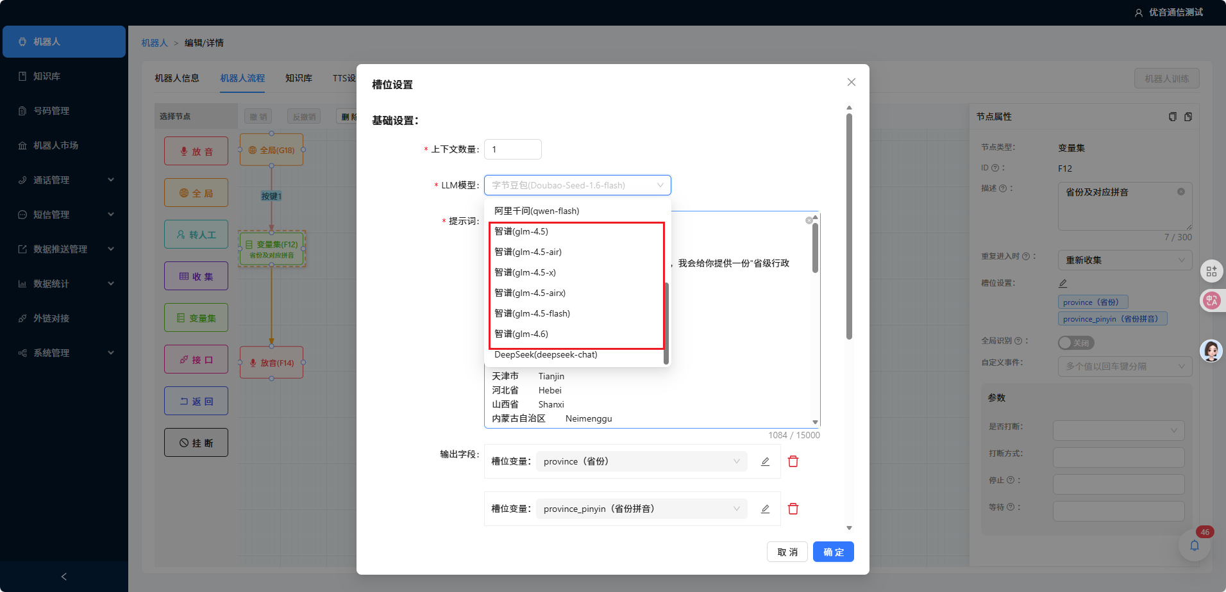
Task: Edit the province_pinyin slot variable
Action: point(765,509)
